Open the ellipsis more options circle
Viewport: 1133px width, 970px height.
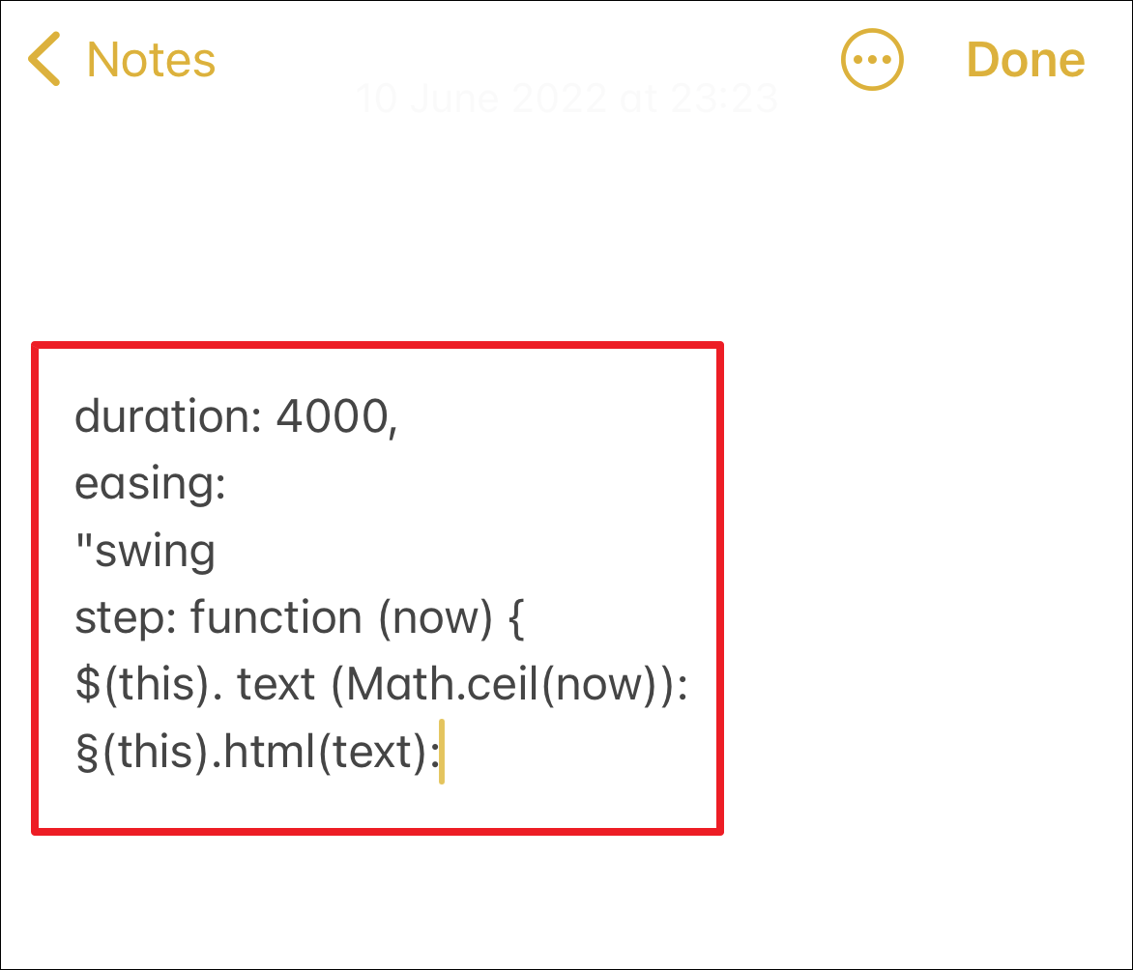pyautogui.click(x=872, y=59)
